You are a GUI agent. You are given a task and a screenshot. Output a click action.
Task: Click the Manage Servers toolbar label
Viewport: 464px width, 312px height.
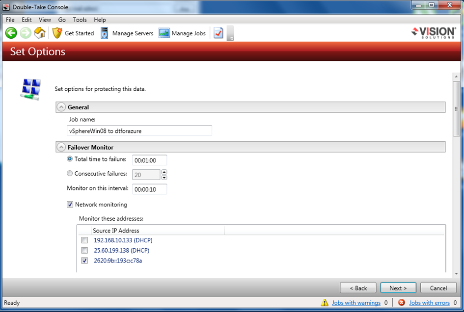click(133, 33)
